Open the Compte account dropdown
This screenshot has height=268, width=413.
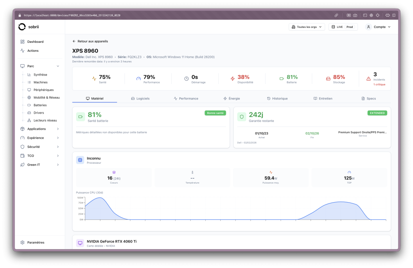(378, 27)
